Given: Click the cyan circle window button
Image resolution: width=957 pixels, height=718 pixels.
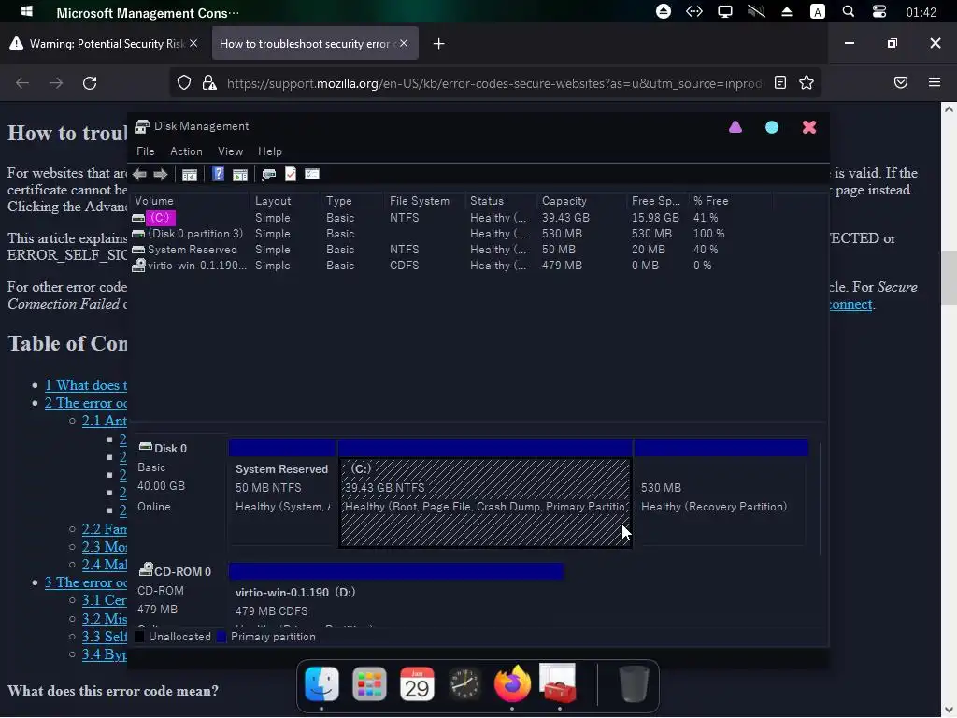Looking at the screenshot, I should coord(772,127).
